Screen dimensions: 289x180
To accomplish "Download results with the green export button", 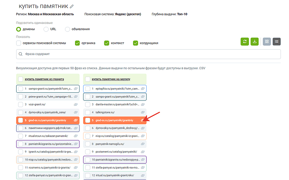I will coord(254,42).
